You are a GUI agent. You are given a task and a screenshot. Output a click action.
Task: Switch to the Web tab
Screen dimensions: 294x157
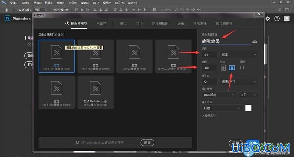(181, 24)
